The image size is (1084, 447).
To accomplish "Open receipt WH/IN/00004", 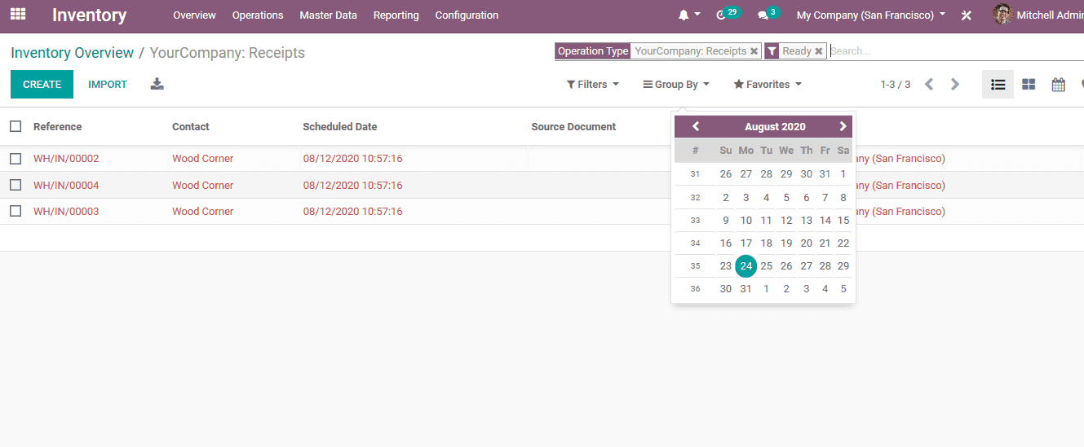I will [66, 185].
